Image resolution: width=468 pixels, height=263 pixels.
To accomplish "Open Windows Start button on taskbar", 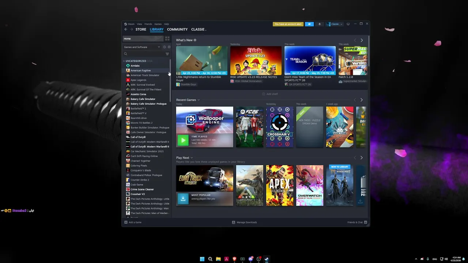I will (202, 259).
